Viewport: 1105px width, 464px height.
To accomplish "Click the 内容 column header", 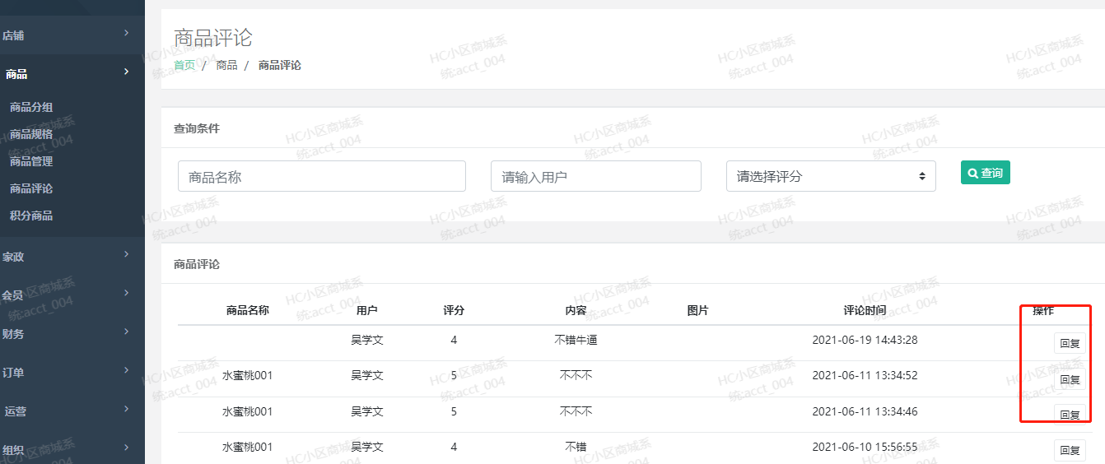I will pyautogui.click(x=576, y=310).
